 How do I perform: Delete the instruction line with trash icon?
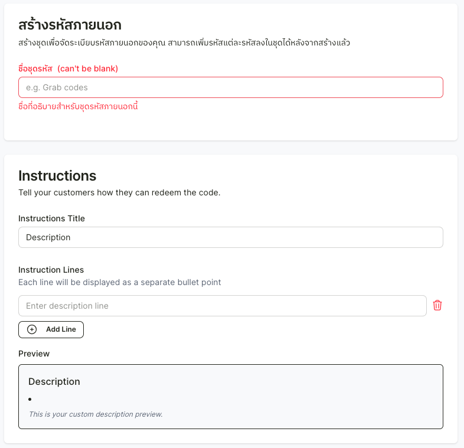[437, 305]
